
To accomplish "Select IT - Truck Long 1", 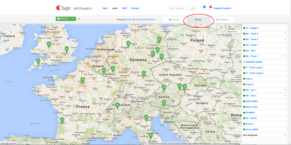I will point(265,67).
